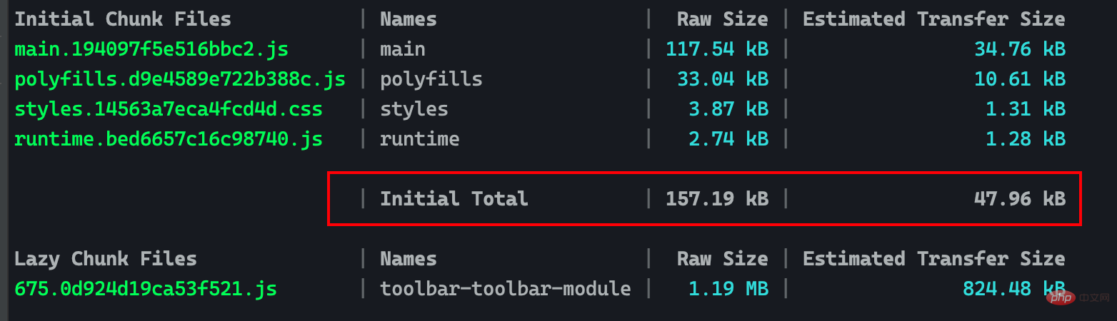The image size is (1117, 321).
Task: Click the 2.74 kB raw size value
Action: coord(728,139)
